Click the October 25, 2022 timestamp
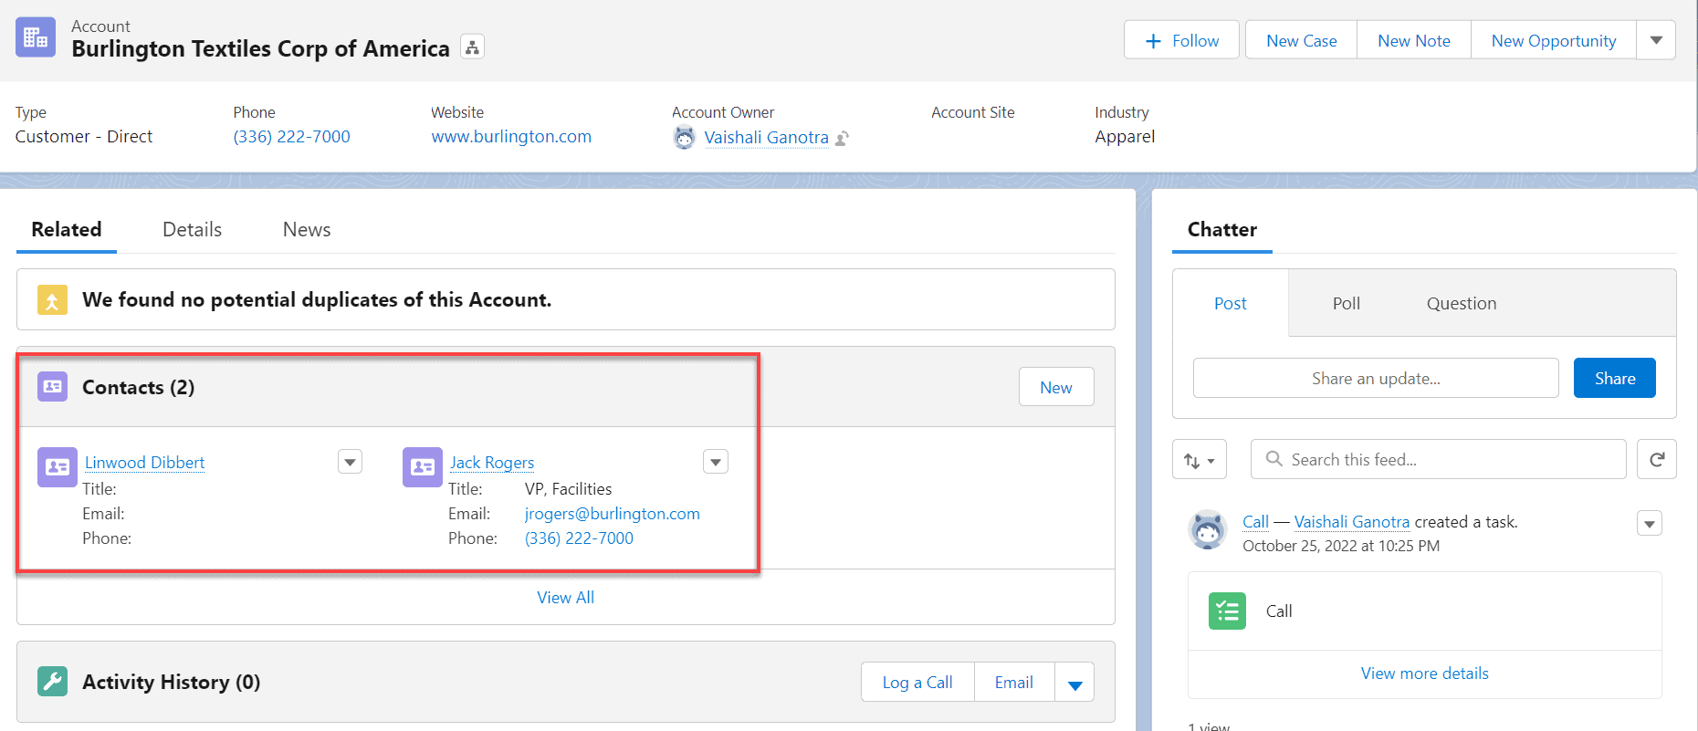The height and width of the screenshot is (731, 1698). click(1340, 546)
